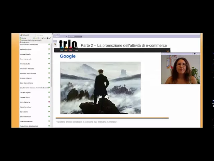Collapse the Lavagna panel with the chevron
Viewport: 214px width, 161px height.
(52, 34)
